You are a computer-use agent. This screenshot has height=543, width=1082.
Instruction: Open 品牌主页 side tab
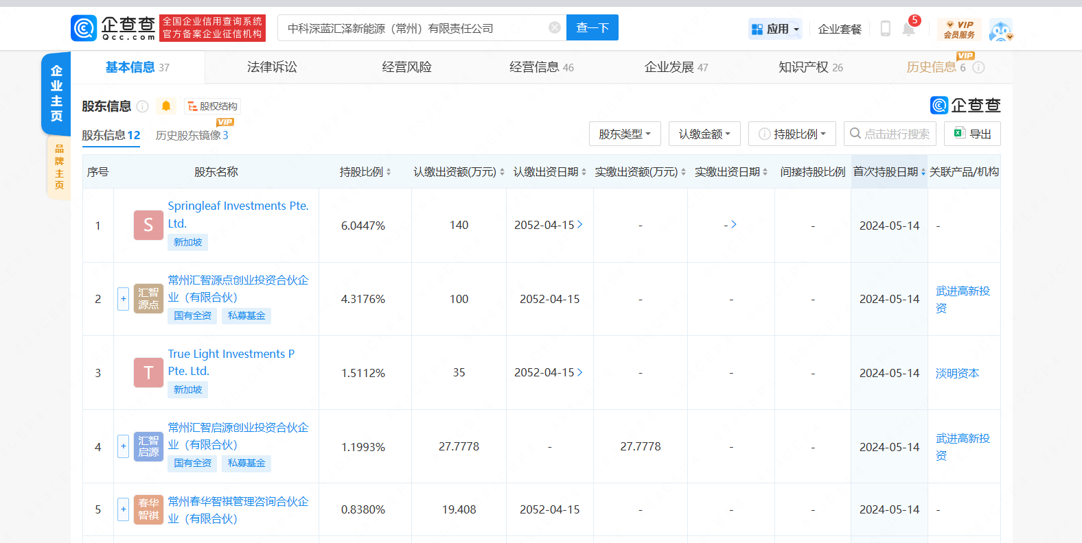(x=59, y=167)
